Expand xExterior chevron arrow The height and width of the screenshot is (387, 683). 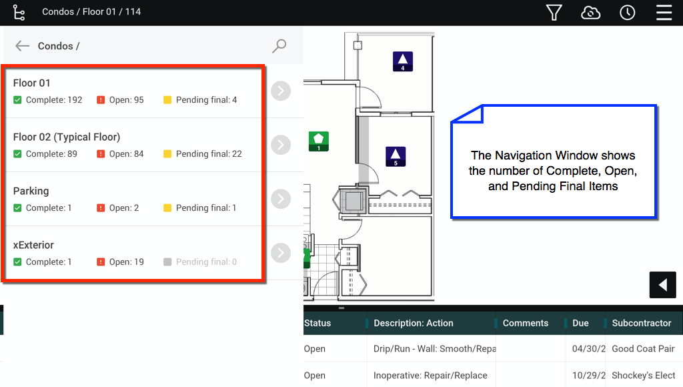click(x=281, y=253)
